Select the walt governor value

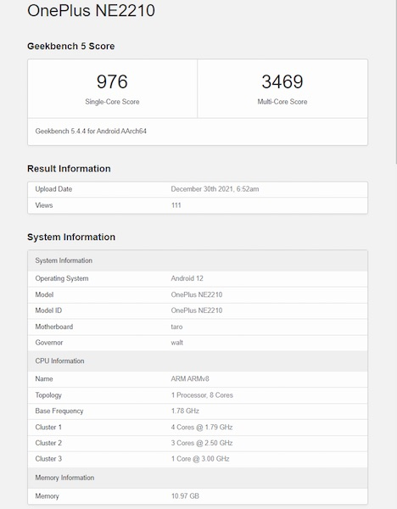tap(177, 343)
